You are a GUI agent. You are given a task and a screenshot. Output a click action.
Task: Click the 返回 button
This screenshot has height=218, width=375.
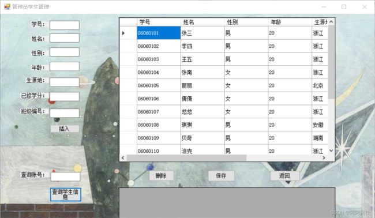pyautogui.click(x=285, y=176)
